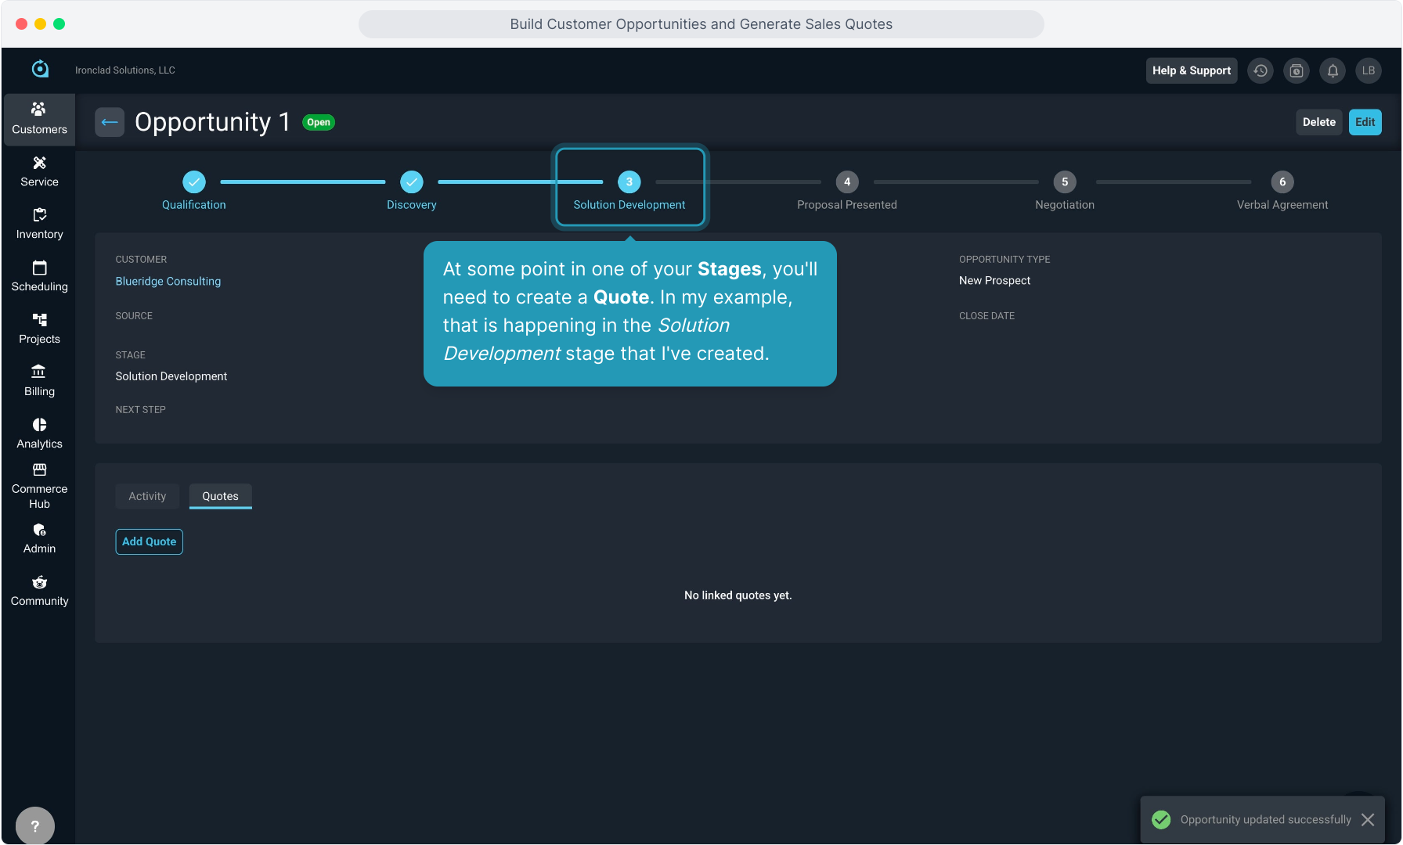The height and width of the screenshot is (845, 1403).
Task: Click the notifications bell icon
Action: (1333, 70)
